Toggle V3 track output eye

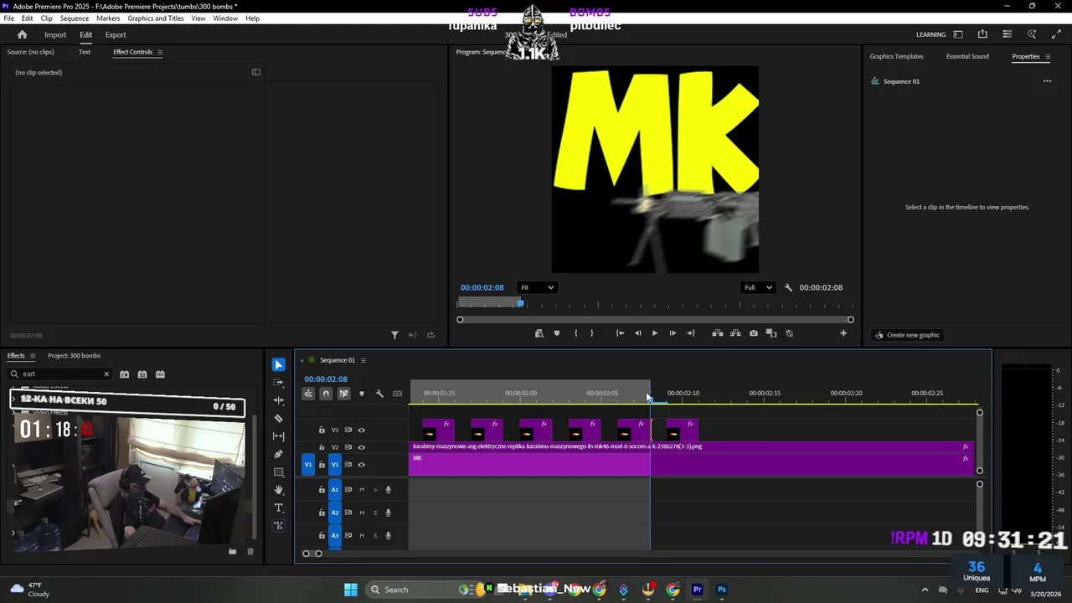click(x=362, y=430)
